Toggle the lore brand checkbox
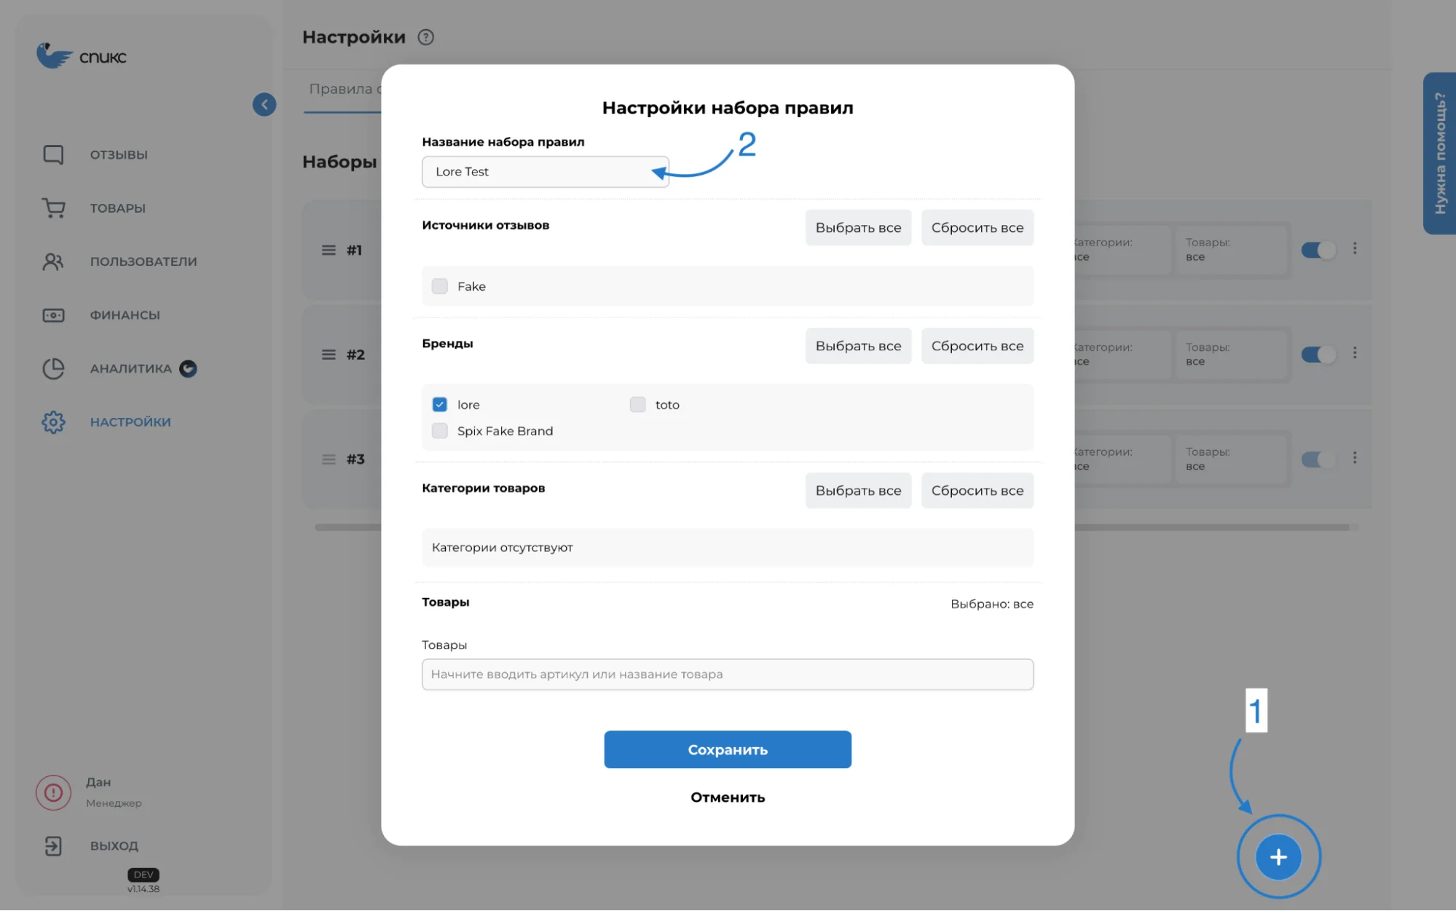This screenshot has width=1456, height=911. tap(438, 404)
